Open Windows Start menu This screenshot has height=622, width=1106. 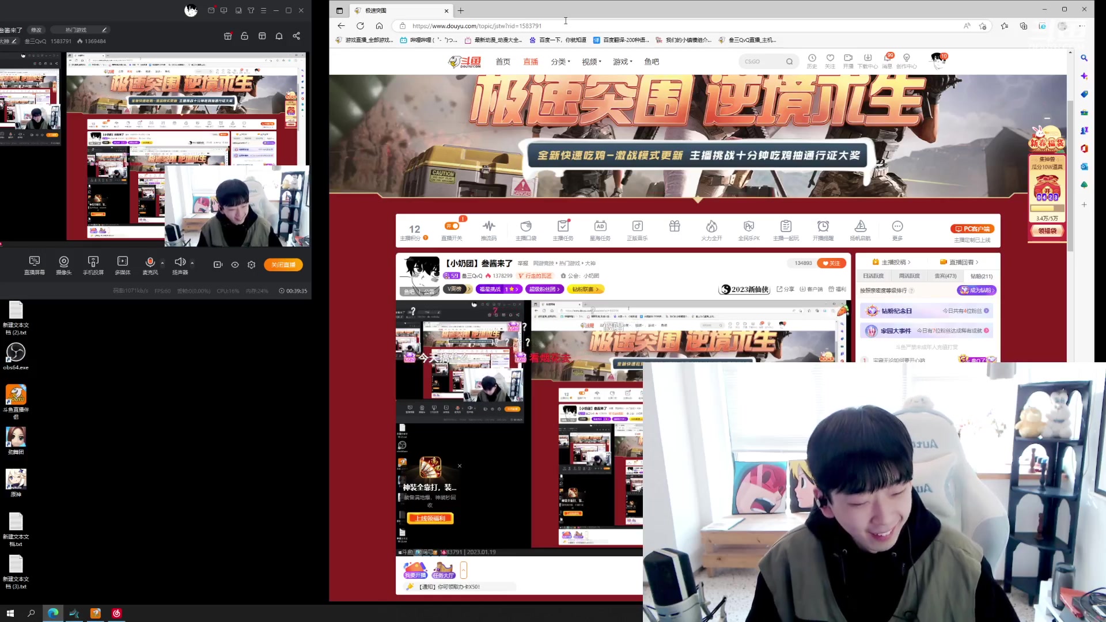click(x=10, y=613)
